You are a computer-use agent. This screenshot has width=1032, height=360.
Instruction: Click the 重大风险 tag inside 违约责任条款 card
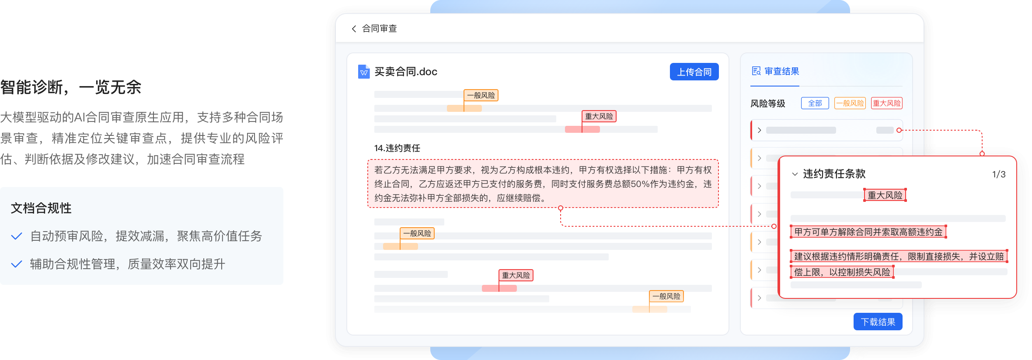pyautogui.click(x=885, y=195)
